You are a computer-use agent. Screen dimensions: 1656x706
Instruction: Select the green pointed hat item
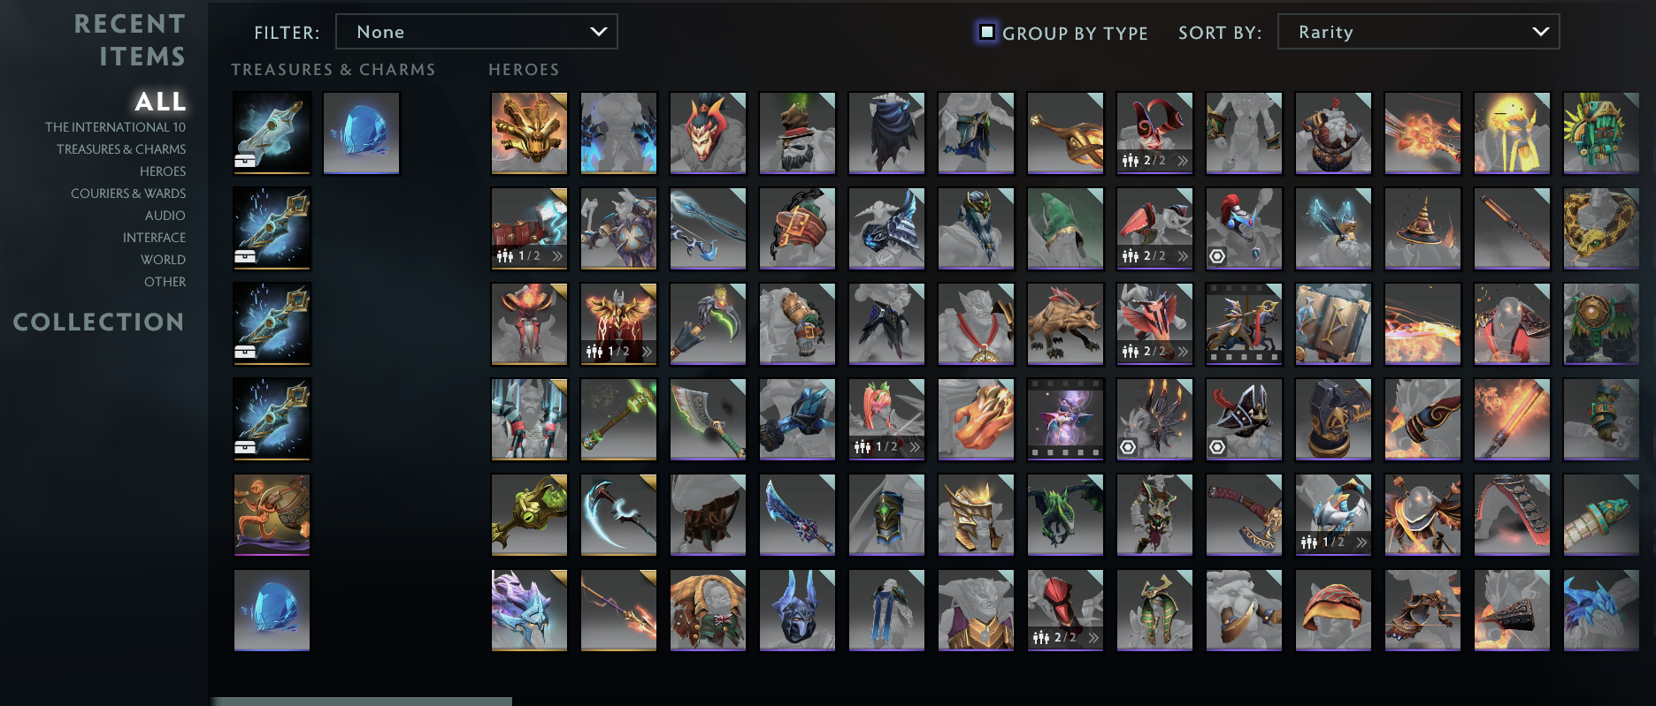pos(1065,228)
